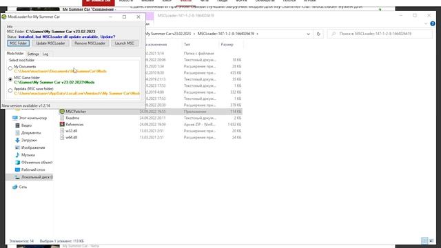Click the w64.dll file icon
441x248 pixels.
62,137
